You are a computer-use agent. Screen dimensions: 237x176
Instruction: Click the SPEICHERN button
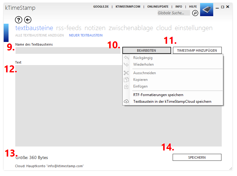197,157
